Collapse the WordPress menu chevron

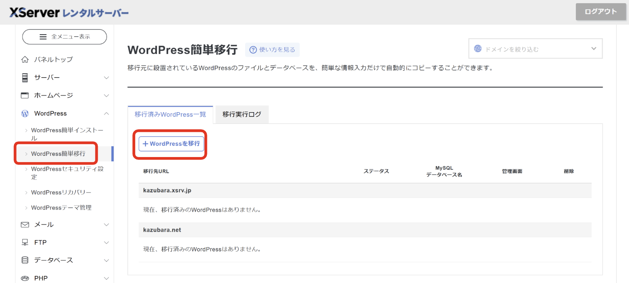(x=106, y=114)
